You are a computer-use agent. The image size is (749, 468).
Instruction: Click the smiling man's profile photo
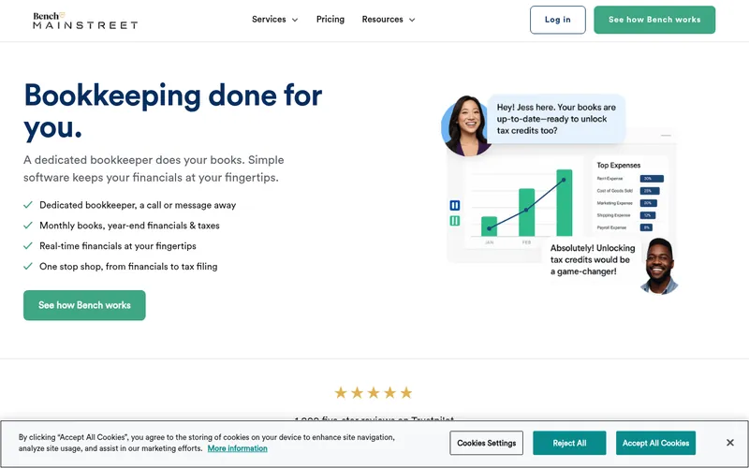659,266
